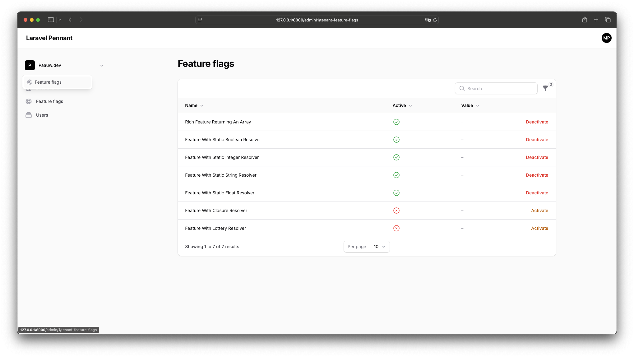Image resolution: width=634 pixels, height=357 pixels.
Task: Click the browser reload page icon
Action: pos(435,20)
